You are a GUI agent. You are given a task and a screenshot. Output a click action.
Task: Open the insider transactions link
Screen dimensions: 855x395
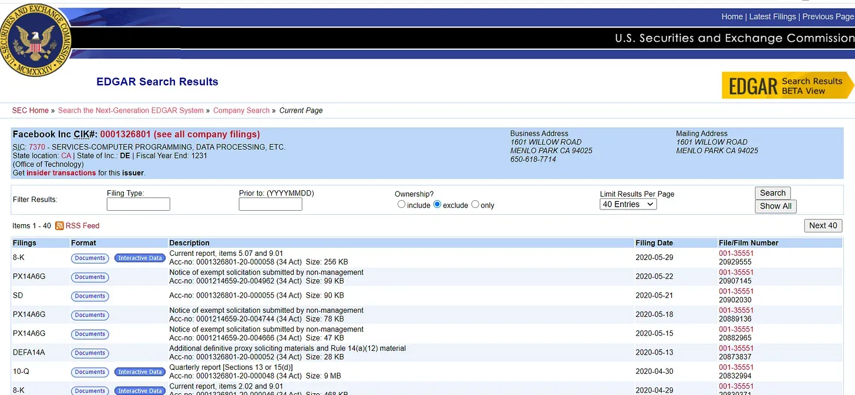[61, 173]
